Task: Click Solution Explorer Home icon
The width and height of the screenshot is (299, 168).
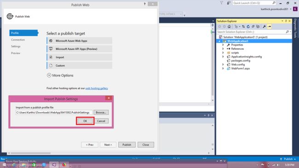Action: pos(229,27)
